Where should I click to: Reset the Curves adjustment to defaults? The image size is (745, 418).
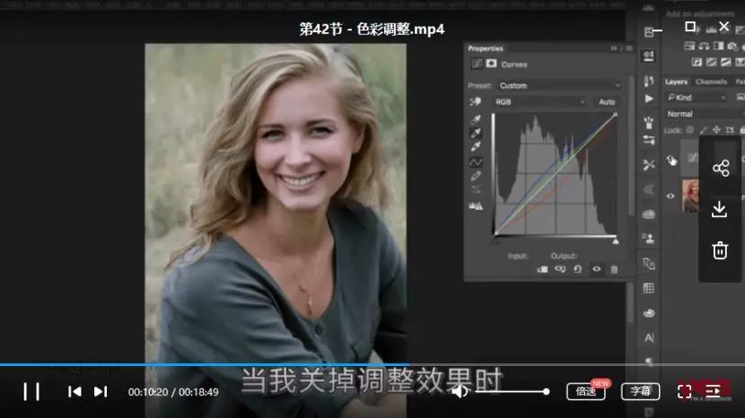click(x=578, y=269)
